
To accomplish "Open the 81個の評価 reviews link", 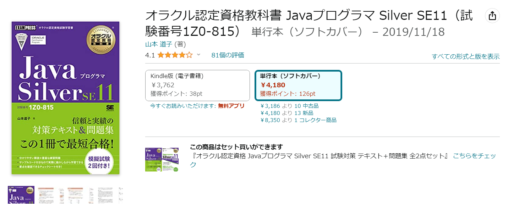I will click(x=228, y=55).
